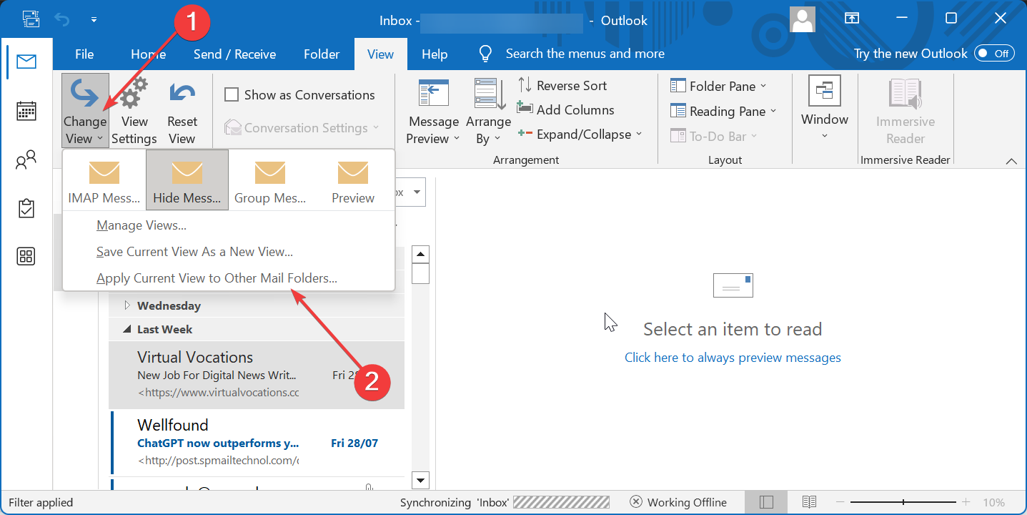The width and height of the screenshot is (1027, 515).
Task: Open the Ribbon Display Options icon
Action: click(852, 19)
